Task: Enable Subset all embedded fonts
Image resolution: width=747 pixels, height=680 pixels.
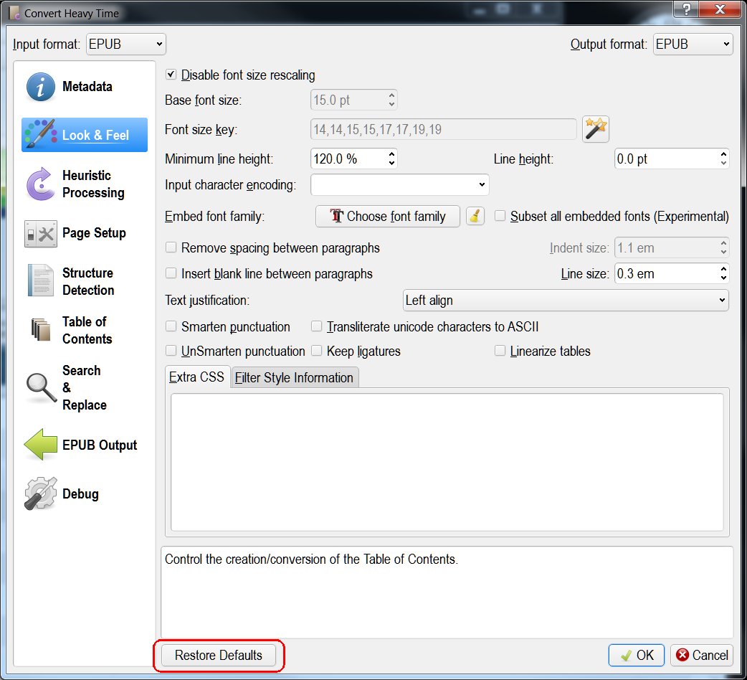Action: [500, 216]
